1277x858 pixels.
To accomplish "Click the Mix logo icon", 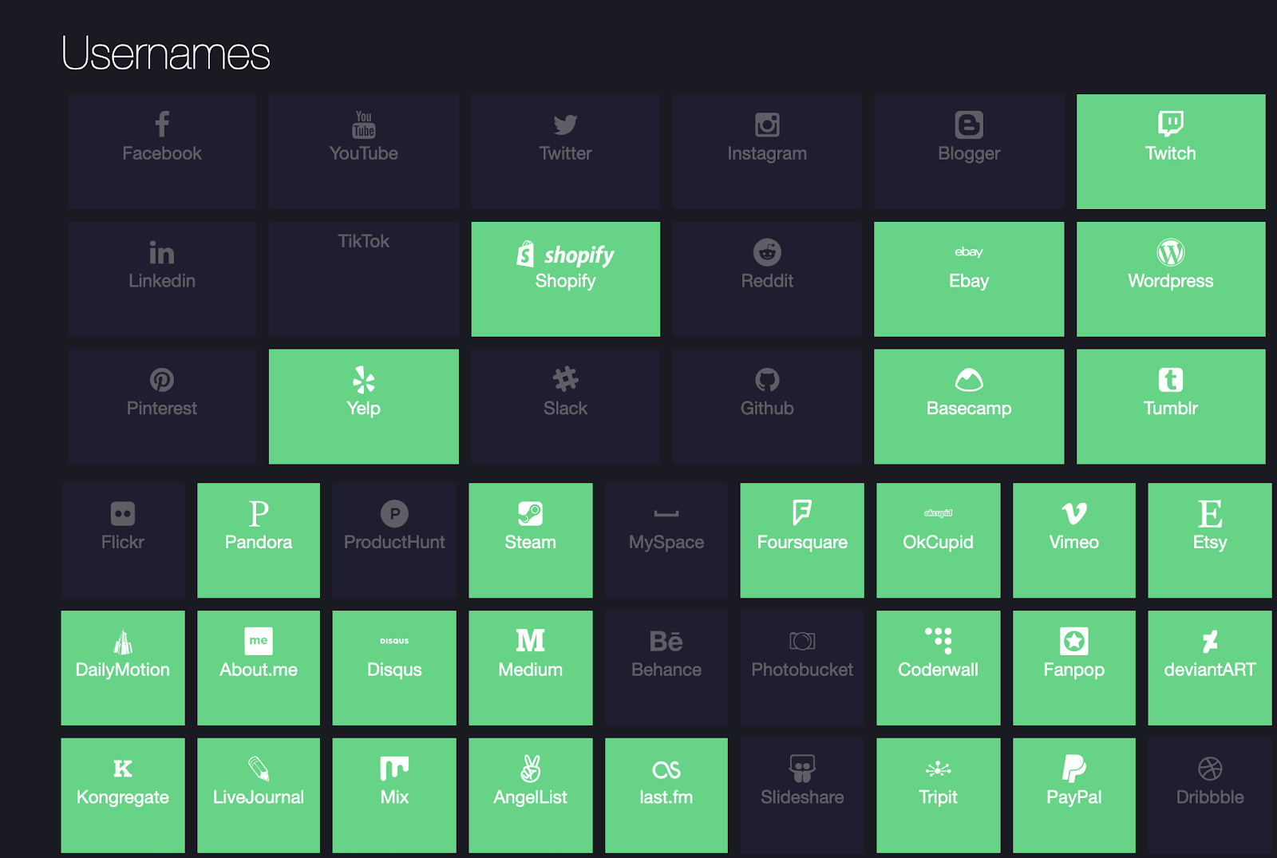I will (x=394, y=769).
